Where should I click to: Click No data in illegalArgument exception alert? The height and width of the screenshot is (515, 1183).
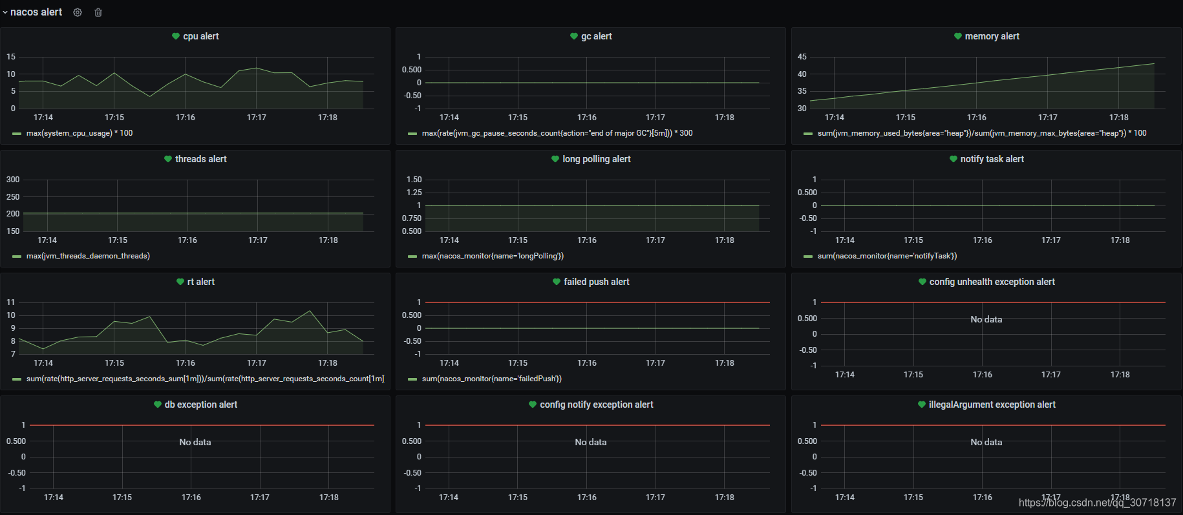[x=986, y=442]
